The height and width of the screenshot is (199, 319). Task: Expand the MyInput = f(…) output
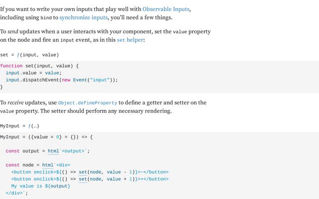pos(19,126)
